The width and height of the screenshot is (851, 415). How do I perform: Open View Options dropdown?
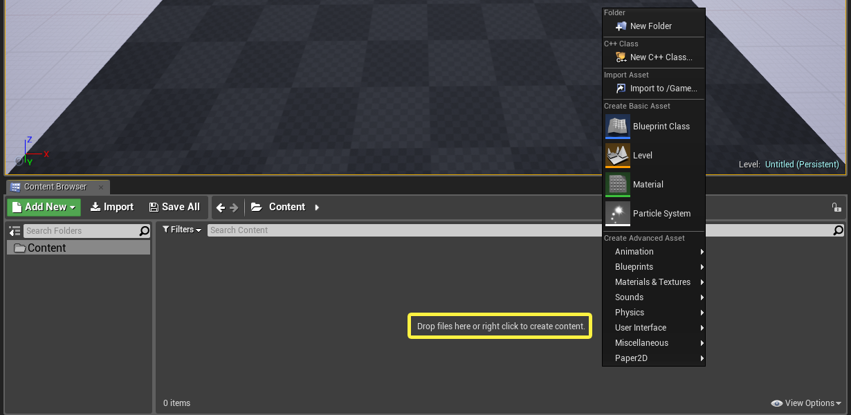[x=806, y=403]
